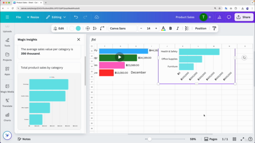This screenshot has width=255, height=143.
Task: Open the File menu
Action: (18, 17)
